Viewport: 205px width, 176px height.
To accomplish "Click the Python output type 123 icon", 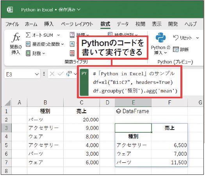I will pos(69,74).
